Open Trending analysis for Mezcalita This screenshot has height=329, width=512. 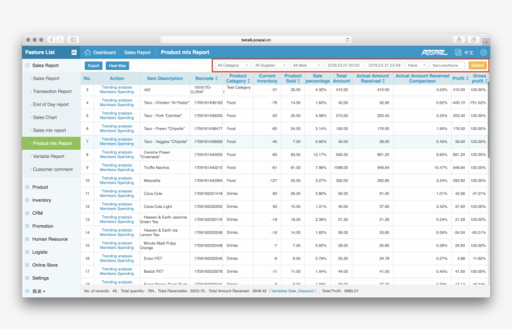[x=117, y=178]
